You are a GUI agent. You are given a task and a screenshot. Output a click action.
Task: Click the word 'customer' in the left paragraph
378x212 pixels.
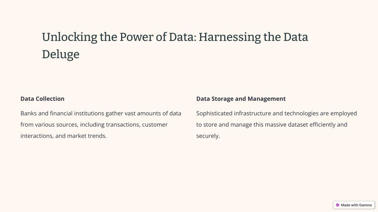(x=155, y=125)
